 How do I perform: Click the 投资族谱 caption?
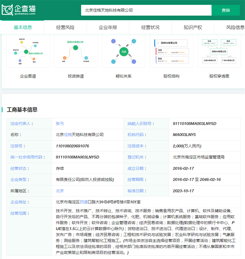click(76, 76)
